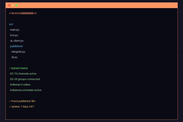Viewport: 183px width, 122px height.
Task: Click the '> System Status:' line
Action: click(x=19, y=68)
